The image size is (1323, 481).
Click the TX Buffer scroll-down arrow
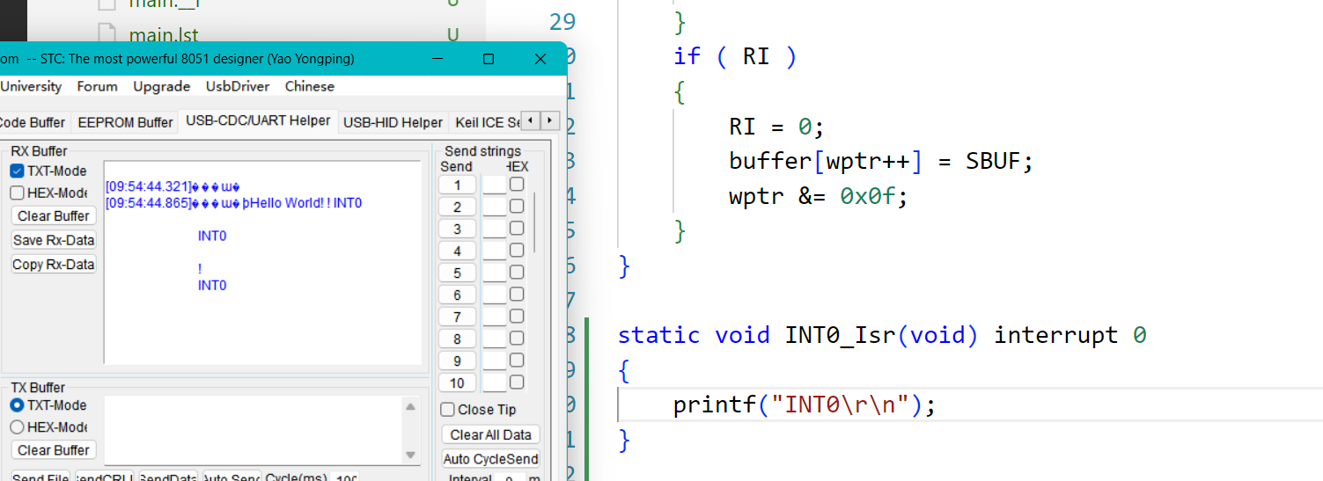[x=411, y=455]
